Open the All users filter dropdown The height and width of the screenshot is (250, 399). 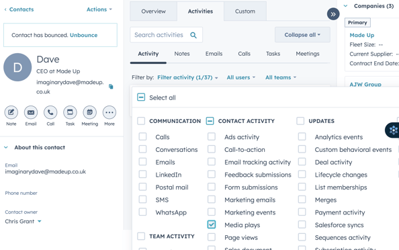pos(241,77)
